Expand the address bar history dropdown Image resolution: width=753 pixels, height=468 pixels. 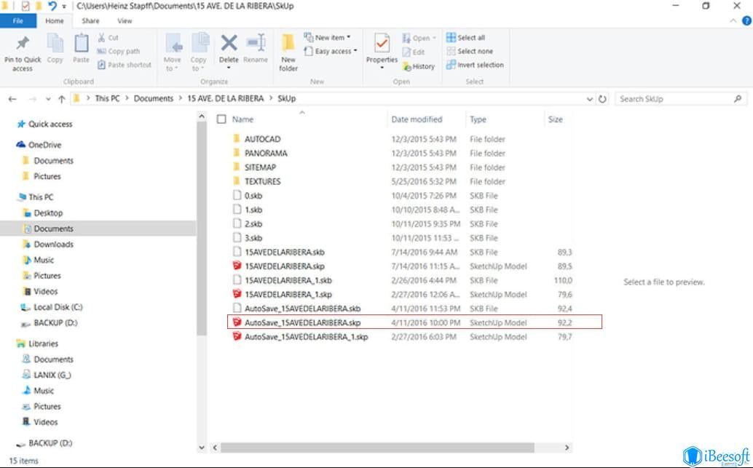(x=590, y=99)
